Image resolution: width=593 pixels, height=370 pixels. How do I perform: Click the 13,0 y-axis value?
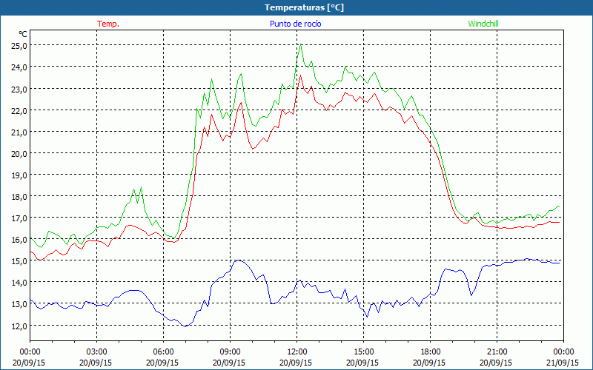click(x=19, y=304)
